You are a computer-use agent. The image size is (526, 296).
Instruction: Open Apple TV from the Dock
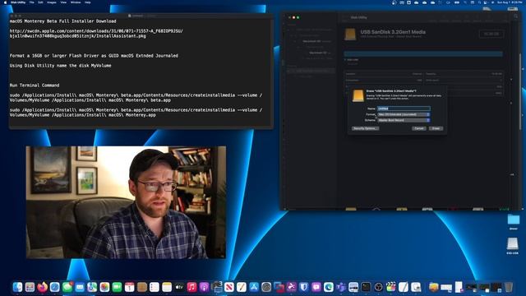[179, 287]
